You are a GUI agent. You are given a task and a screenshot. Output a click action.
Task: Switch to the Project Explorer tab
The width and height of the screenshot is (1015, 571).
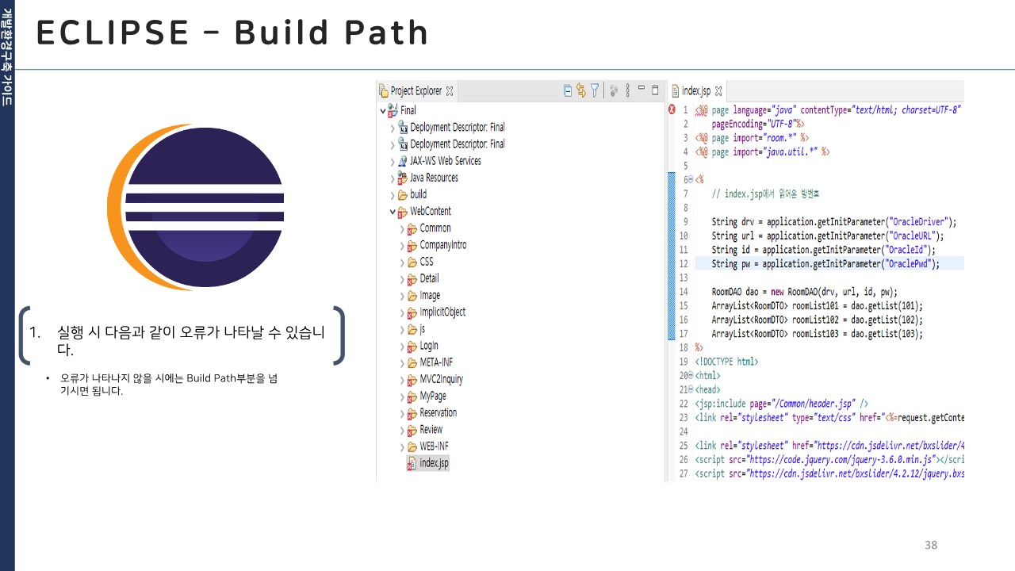point(416,91)
